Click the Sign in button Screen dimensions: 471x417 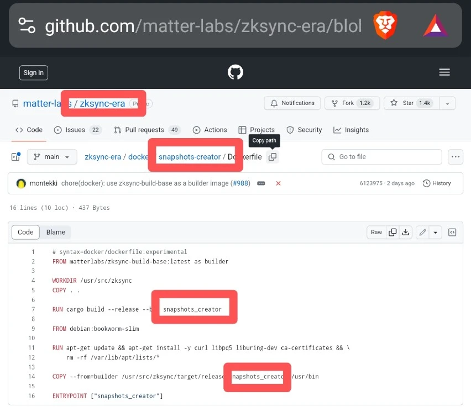tap(33, 73)
